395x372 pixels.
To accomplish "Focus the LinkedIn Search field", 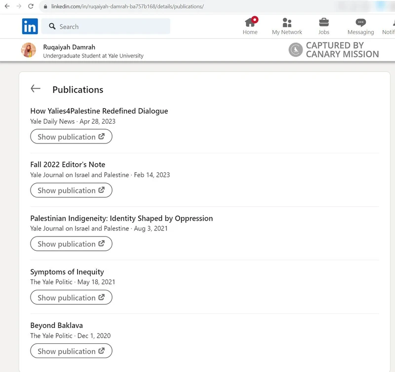I will [106, 26].
